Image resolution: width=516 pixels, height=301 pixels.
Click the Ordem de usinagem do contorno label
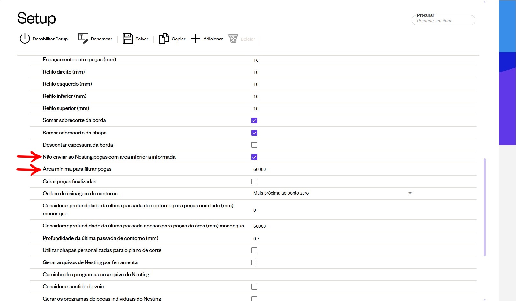80,193
